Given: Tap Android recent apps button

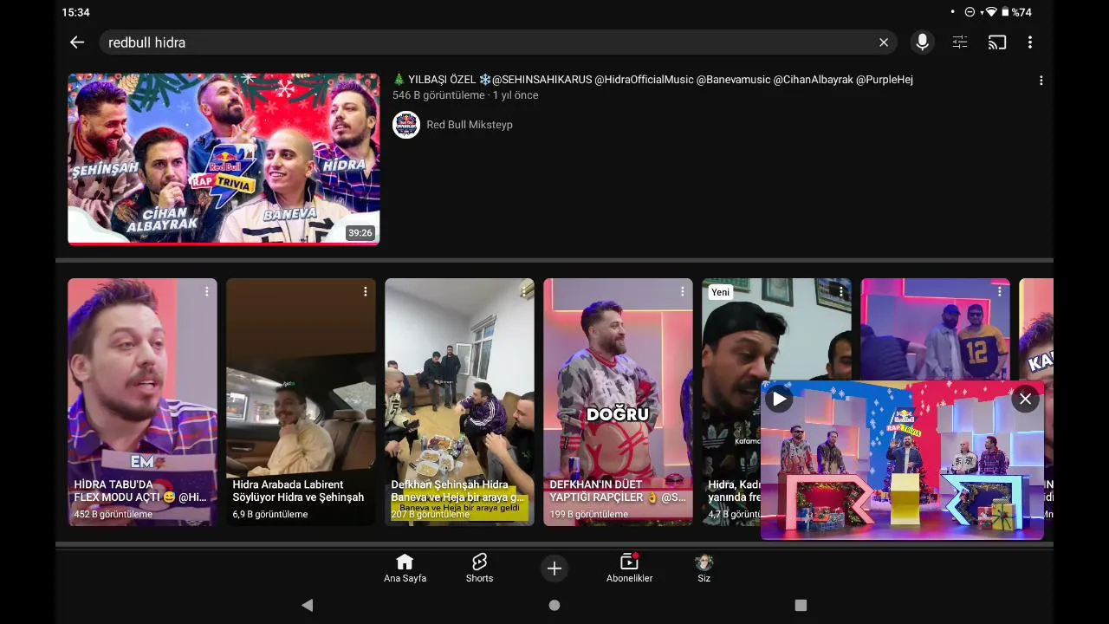Looking at the screenshot, I should tap(801, 605).
